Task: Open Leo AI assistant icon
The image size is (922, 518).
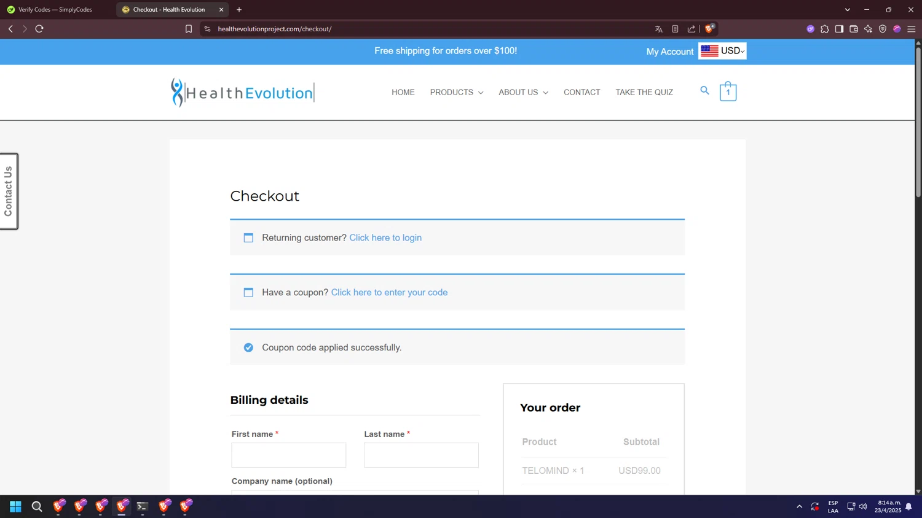Action: point(868,29)
